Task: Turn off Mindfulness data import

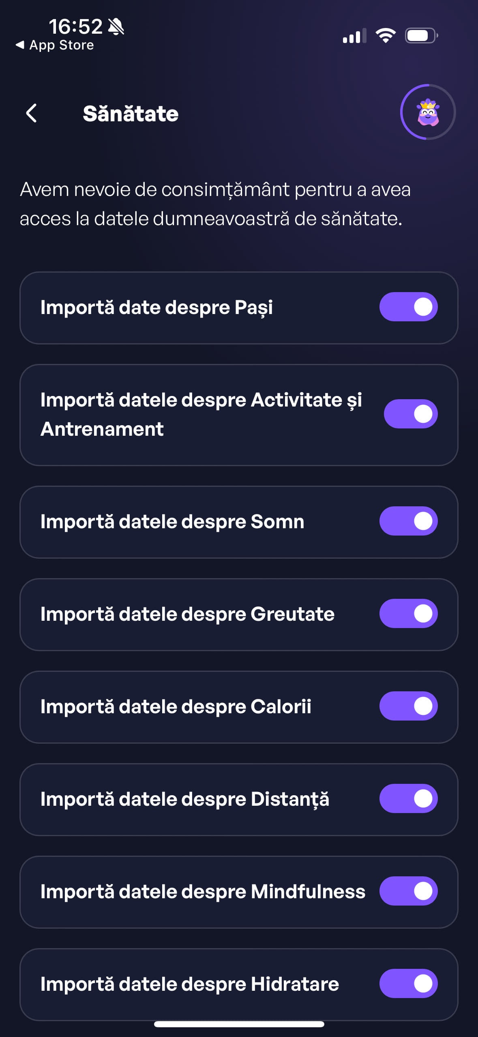Action: pos(408,891)
